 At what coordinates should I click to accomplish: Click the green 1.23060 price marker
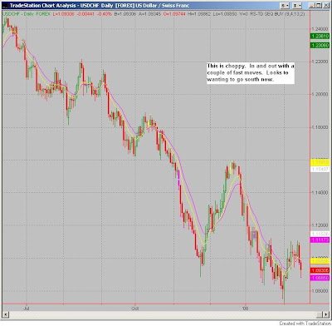tap(320, 45)
